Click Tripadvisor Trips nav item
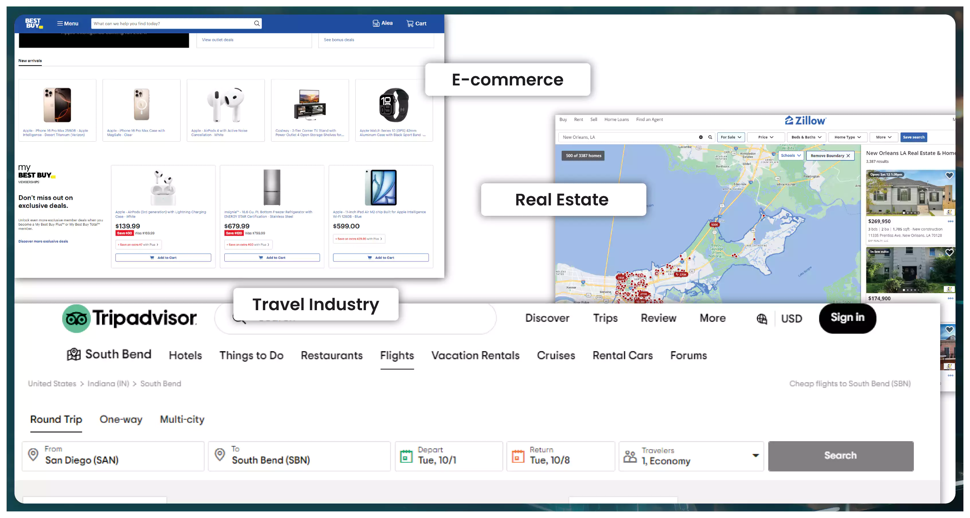 click(605, 318)
